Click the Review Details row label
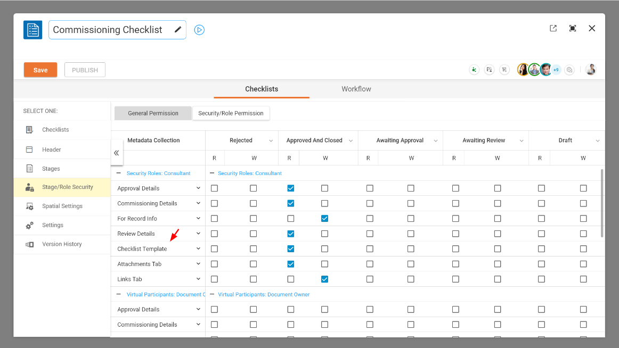This screenshot has height=348, width=619. (x=136, y=234)
